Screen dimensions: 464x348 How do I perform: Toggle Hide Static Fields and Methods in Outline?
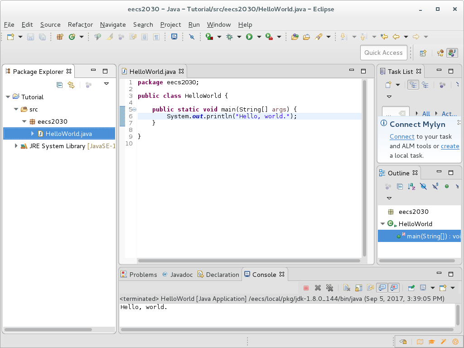435,186
